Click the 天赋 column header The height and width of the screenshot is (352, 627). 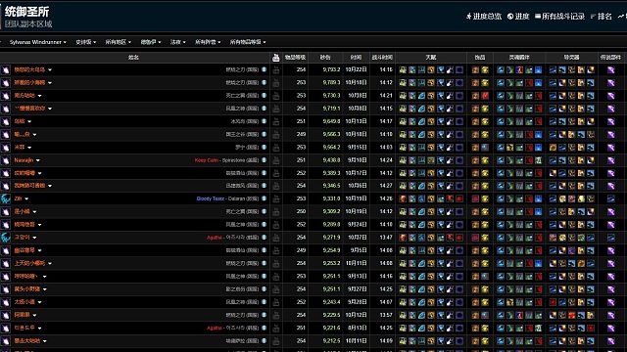431,58
